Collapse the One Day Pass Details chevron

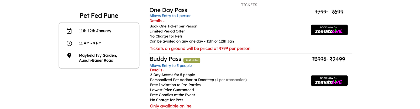point(164,21)
